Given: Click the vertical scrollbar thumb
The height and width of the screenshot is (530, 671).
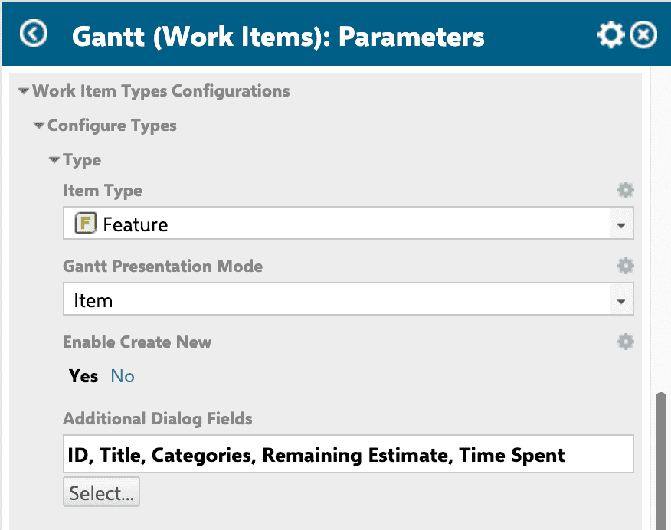Looking at the screenshot, I should pyautogui.click(x=661, y=461).
